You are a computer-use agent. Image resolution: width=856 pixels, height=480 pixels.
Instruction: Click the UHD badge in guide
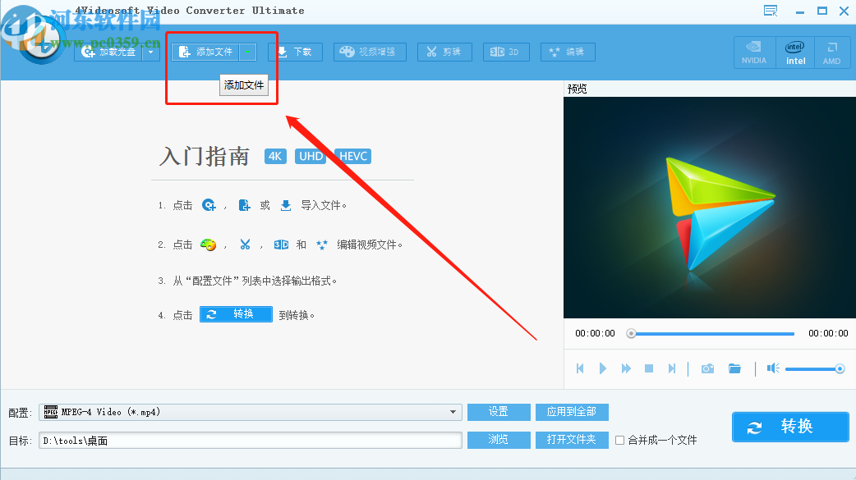coord(311,156)
